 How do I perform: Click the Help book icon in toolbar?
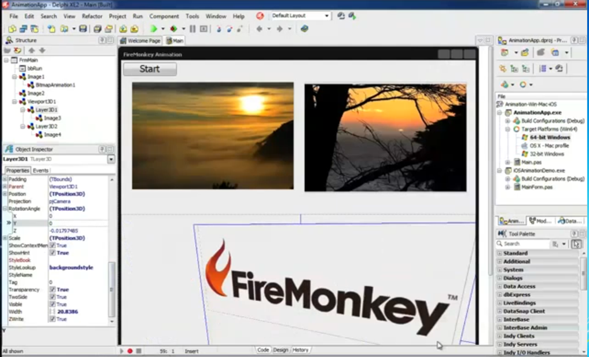(x=305, y=29)
